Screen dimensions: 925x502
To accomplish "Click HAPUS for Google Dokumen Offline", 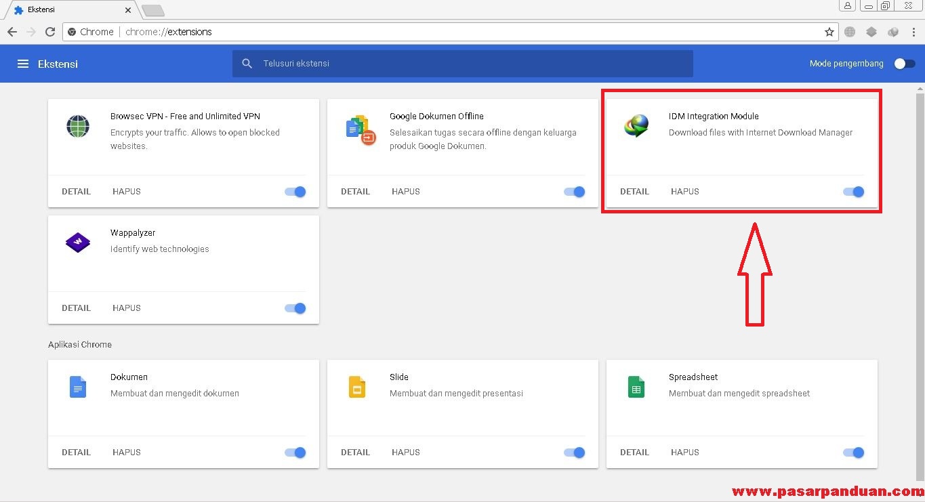I will [406, 192].
